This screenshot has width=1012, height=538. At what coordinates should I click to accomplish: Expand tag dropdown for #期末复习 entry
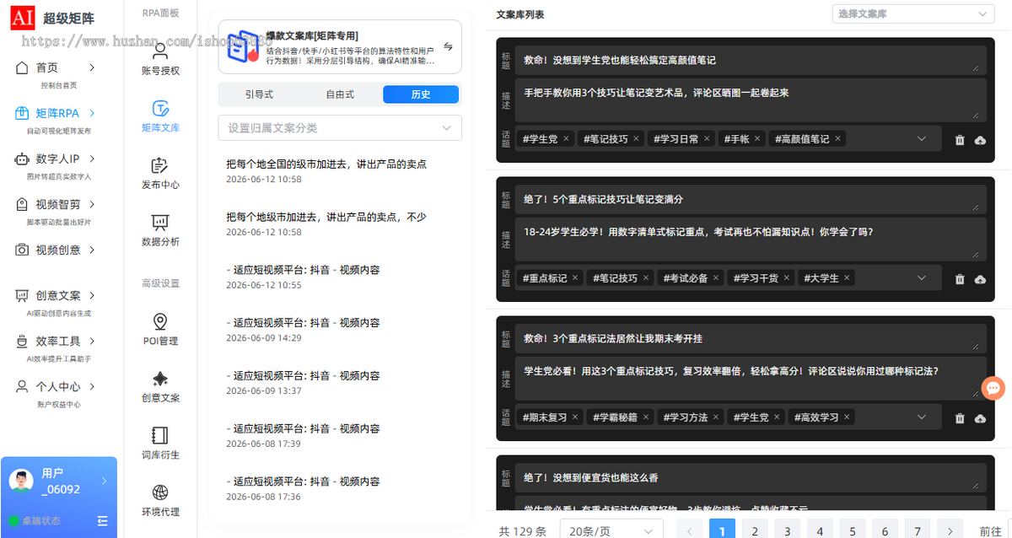pyautogui.click(x=922, y=417)
